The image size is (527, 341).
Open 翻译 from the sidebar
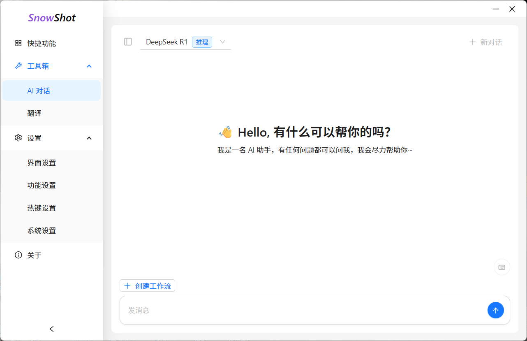point(34,113)
